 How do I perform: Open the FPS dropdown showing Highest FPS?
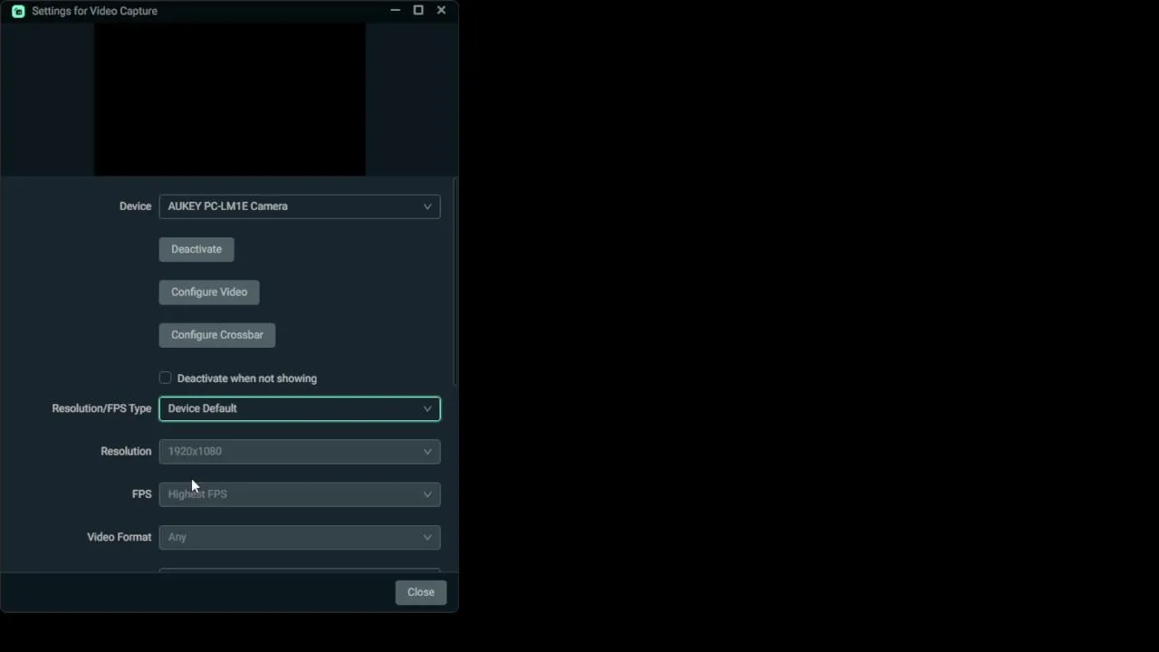[x=300, y=494]
